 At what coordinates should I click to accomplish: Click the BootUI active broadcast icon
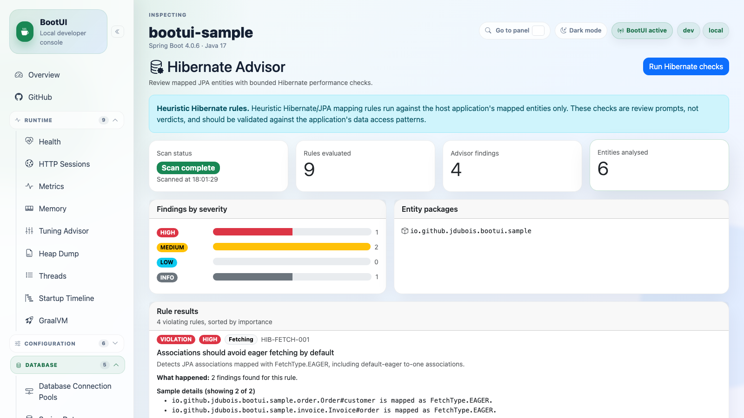coord(621,31)
